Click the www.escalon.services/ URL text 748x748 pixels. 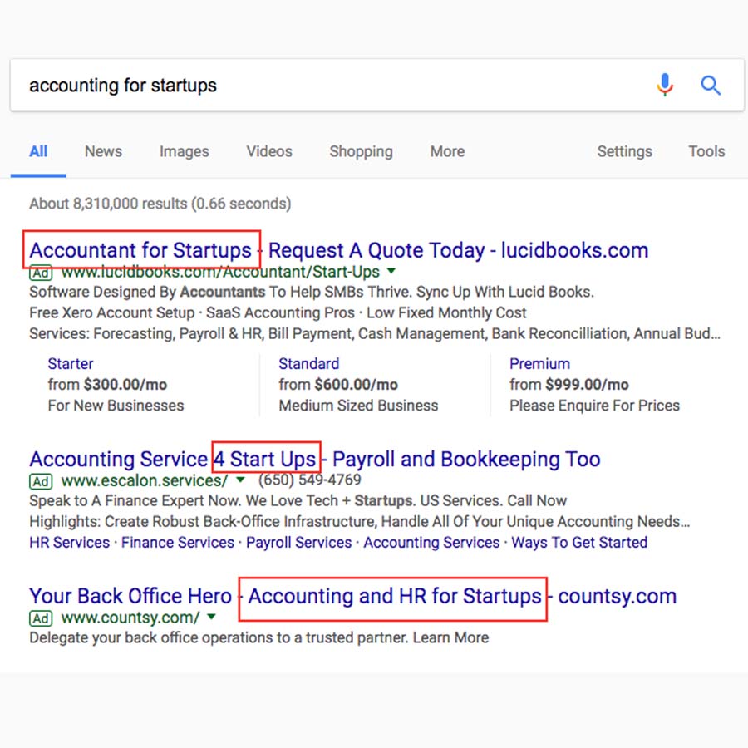[x=145, y=480]
